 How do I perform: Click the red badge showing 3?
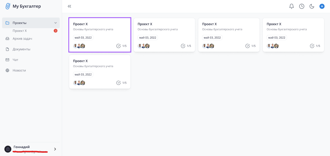pos(56,31)
